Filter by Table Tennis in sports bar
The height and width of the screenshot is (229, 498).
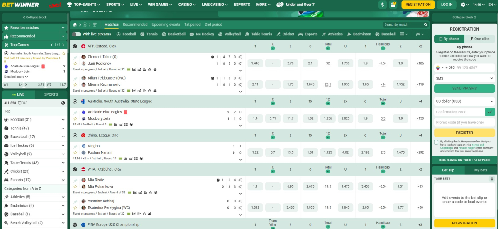click(258, 34)
